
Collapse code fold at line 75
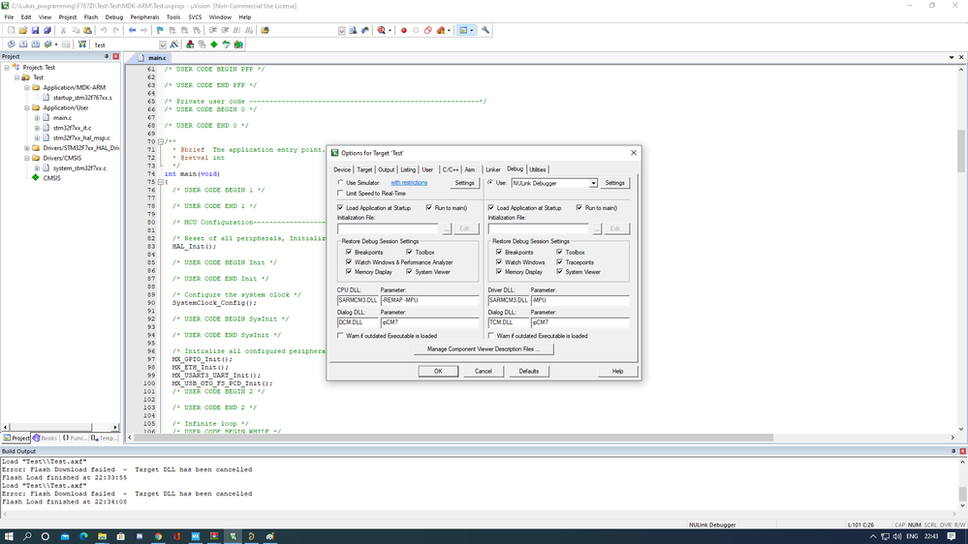pos(161,182)
